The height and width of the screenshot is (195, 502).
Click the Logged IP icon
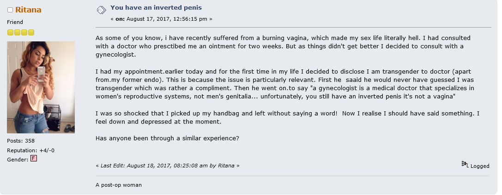[x=465, y=164]
